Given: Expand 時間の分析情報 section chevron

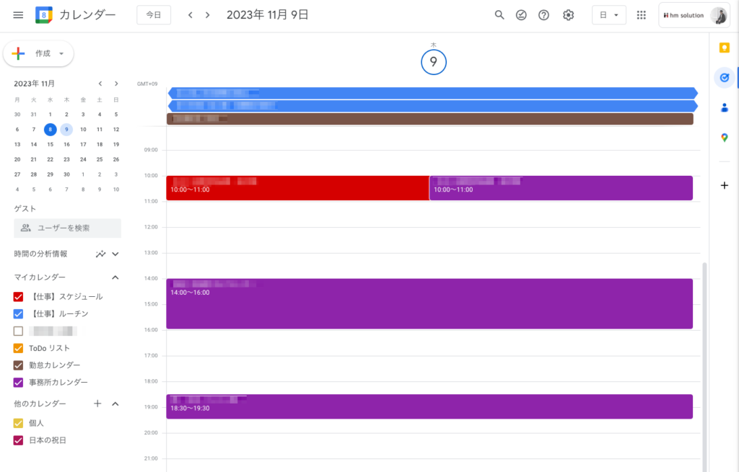Looking at the screenshot, I should (x=115, y=254).
